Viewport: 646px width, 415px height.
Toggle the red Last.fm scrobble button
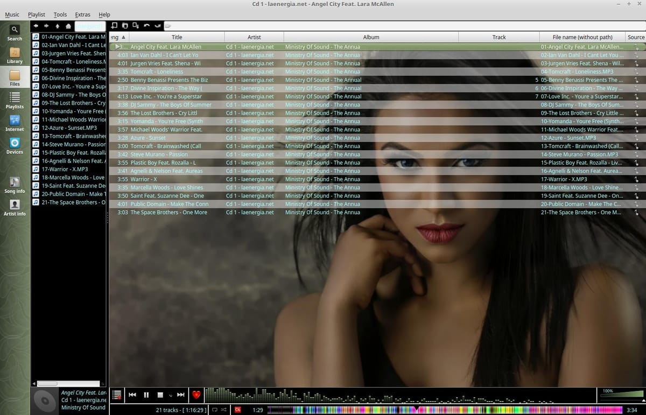point(237,410)
